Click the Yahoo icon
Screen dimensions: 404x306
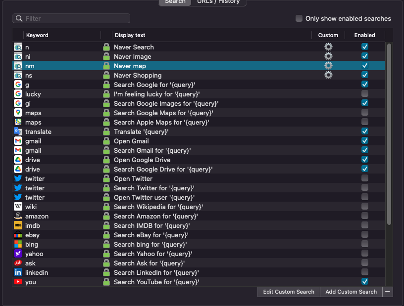(x=18, y=254)
